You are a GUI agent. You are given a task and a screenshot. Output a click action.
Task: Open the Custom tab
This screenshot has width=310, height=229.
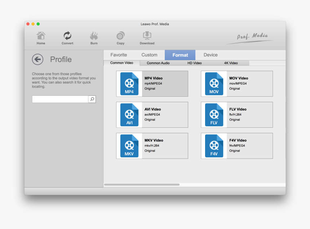[149, 55]
